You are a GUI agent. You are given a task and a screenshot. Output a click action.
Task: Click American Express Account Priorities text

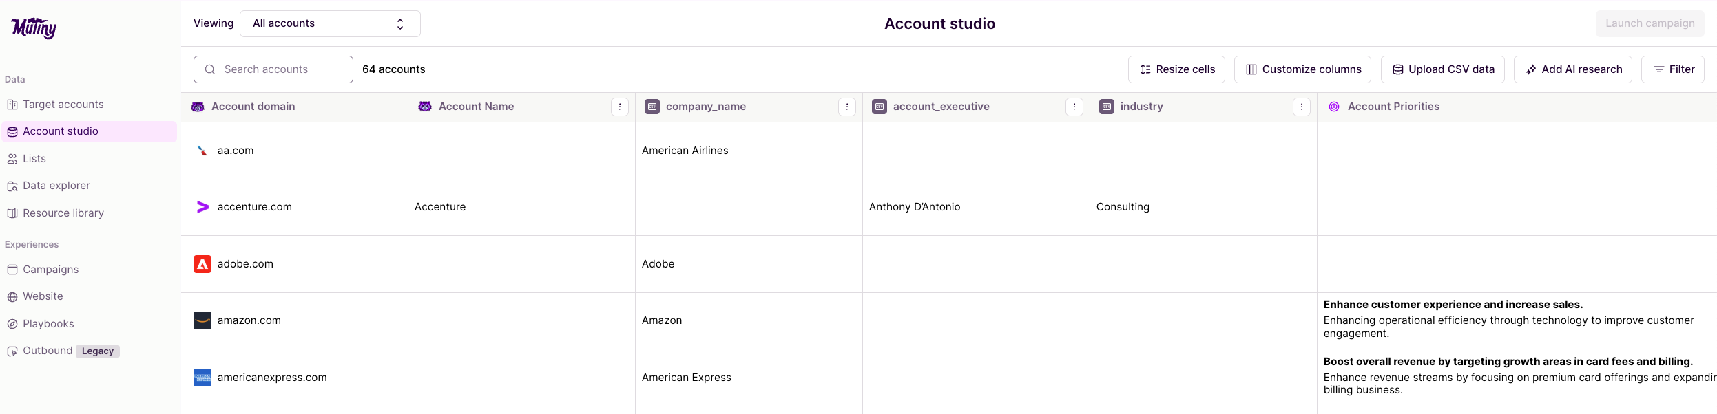[1520, 375]
